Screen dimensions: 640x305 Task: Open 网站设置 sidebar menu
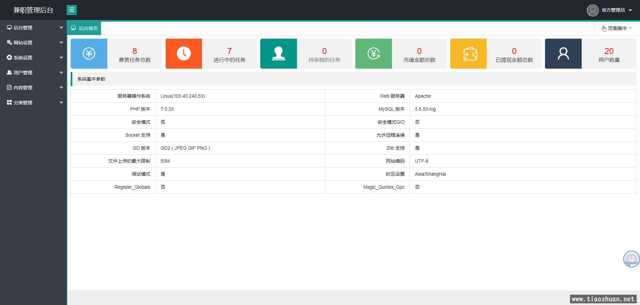point(33,43)
